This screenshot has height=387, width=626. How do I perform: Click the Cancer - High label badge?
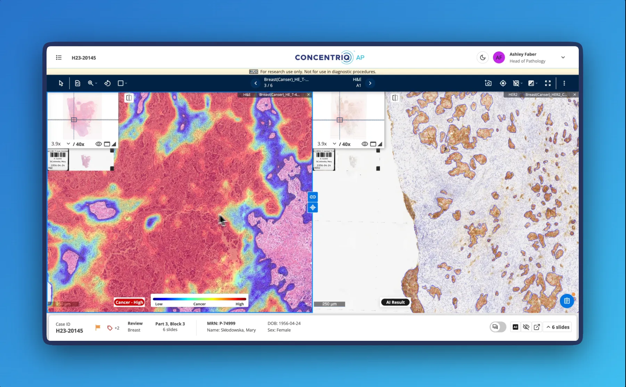[129, 302]
